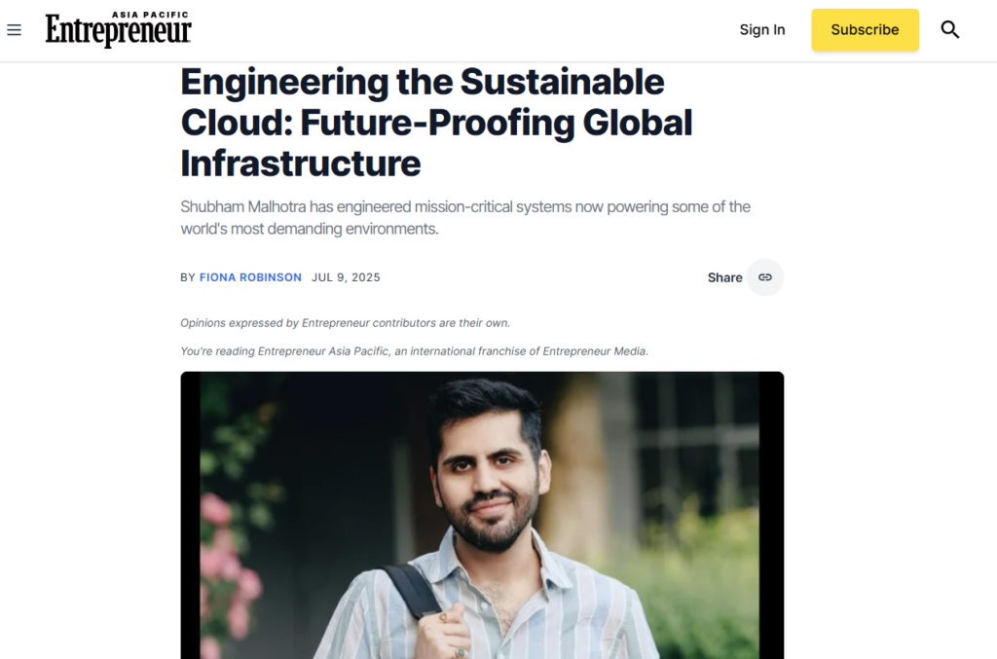Open the search magnifier icon
The height and width of the screenshot is (659, 997).
tap(950, 30)
